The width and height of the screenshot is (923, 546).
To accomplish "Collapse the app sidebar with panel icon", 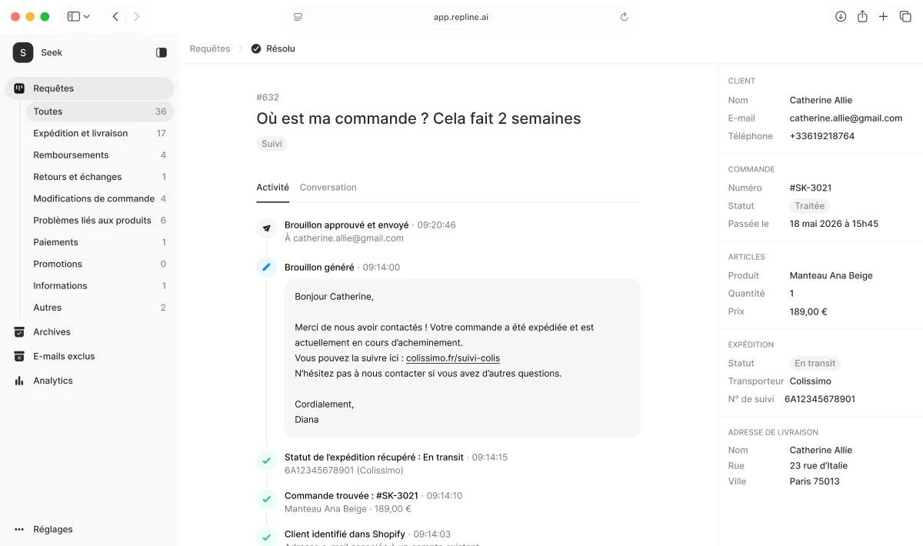I will [162, 52].
